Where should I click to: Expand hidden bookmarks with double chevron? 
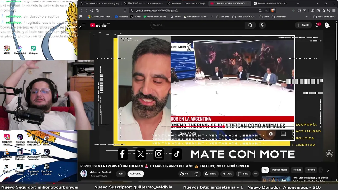pyautogui.click(x=307, y=17)
